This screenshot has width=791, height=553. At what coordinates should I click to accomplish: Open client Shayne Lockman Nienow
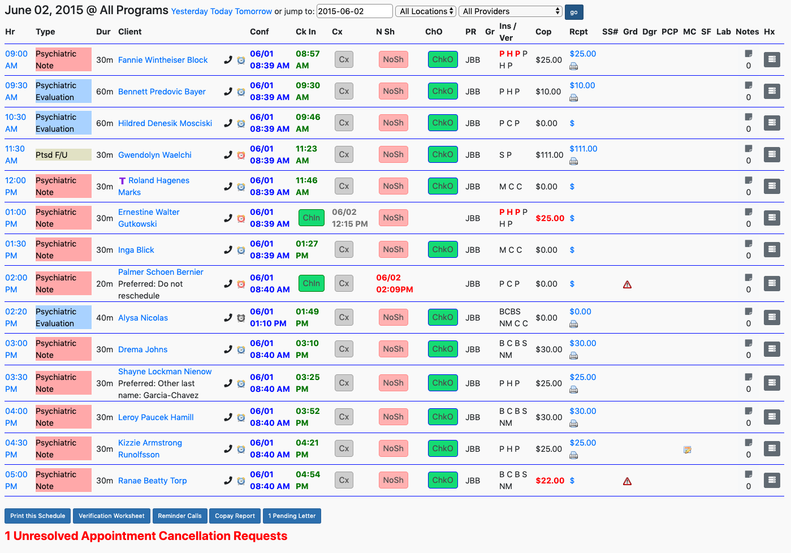point(165,371)
